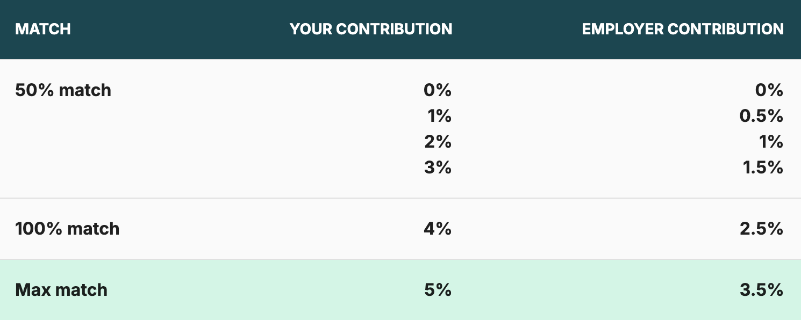Click the 3% your contribution value
Image resolution: width=801 pixels, height=320 pixels.
[438, 168]
